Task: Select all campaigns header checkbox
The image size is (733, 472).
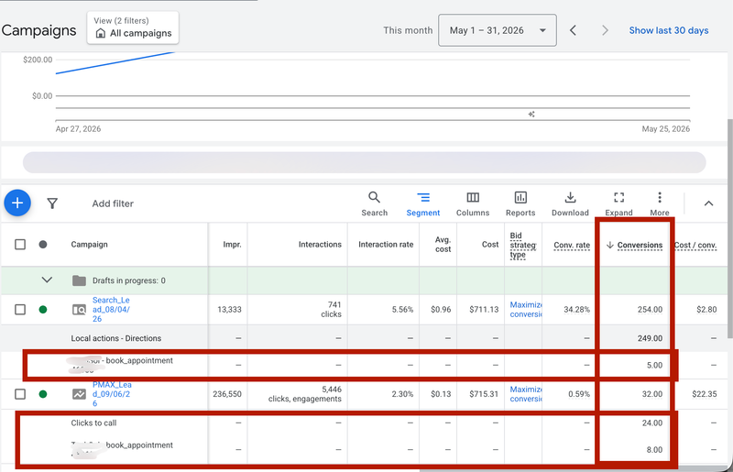Action: pyautogui.click(x=20, y=244)
